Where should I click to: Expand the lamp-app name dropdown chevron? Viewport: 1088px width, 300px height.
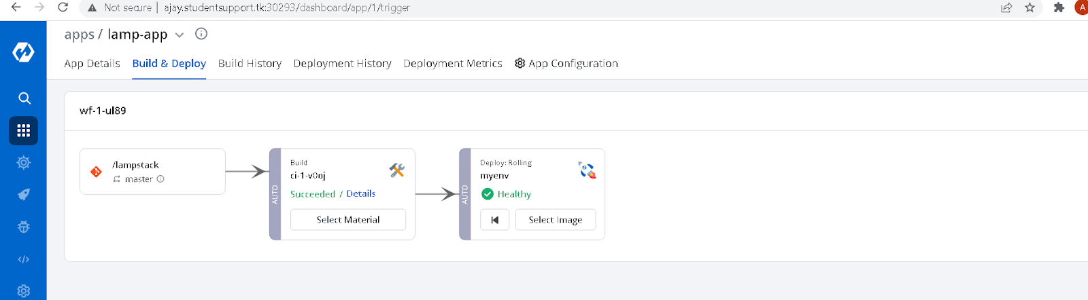click(x=180, y=35)
